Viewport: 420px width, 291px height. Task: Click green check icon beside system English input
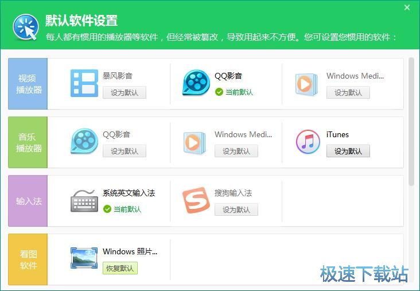[107, 209]
